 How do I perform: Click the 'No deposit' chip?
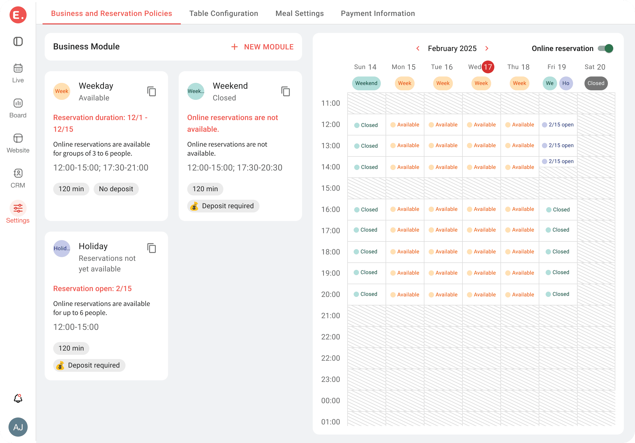coord(116,189)
